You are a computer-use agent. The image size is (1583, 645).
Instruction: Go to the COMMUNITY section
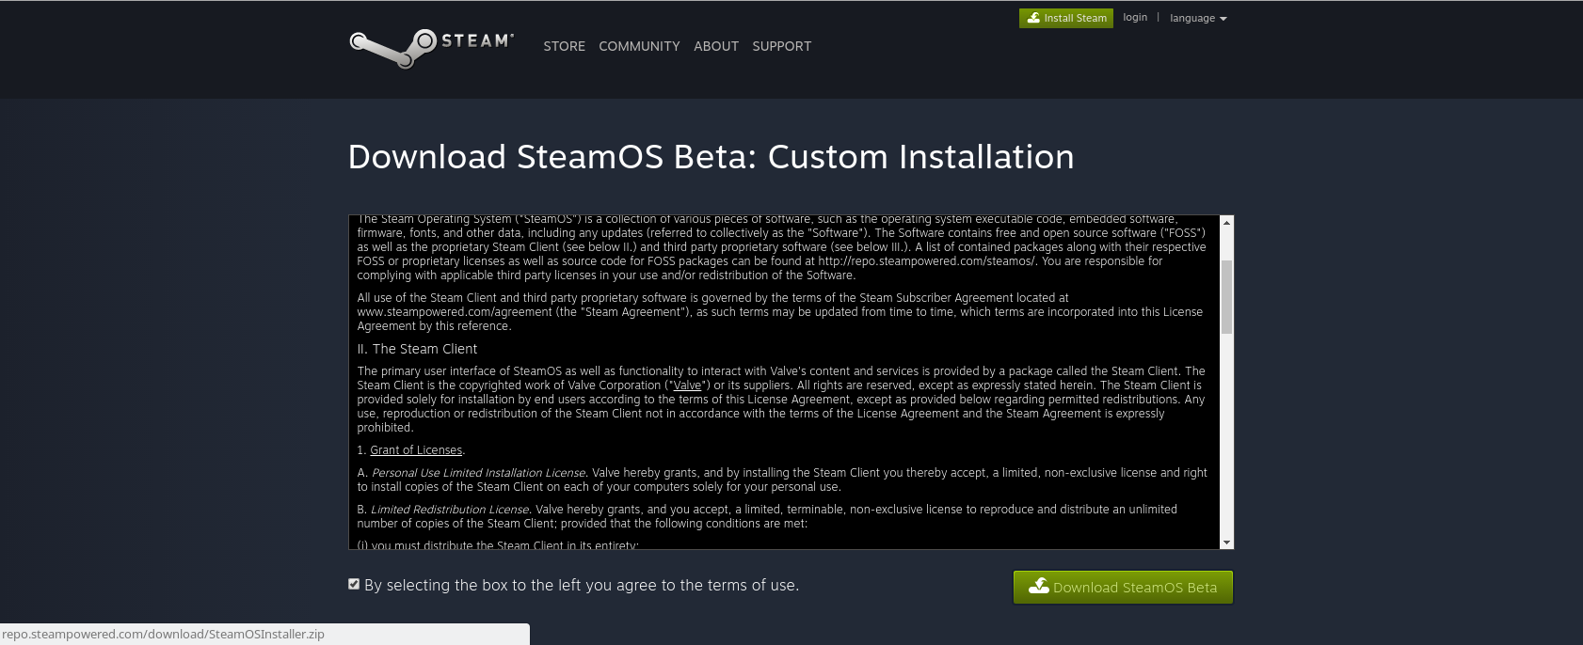(639, 46)
